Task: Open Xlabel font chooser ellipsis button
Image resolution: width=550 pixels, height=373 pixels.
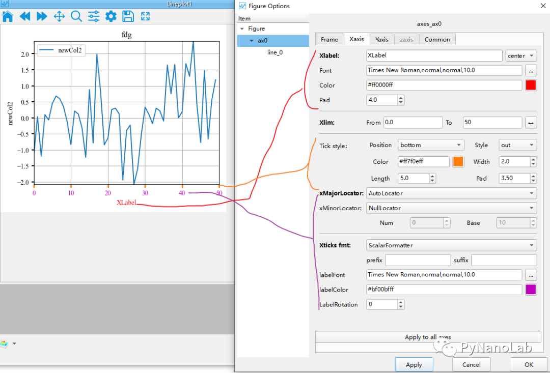Action: [531, 70]
